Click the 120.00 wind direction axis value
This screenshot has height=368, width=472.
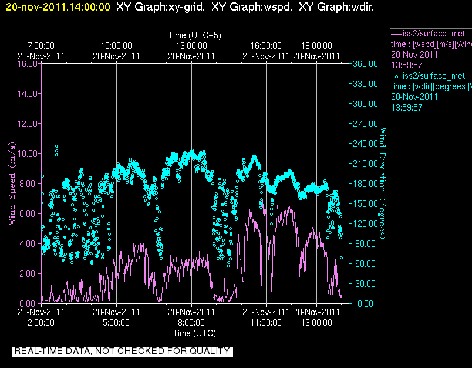[x=365, y=223]
